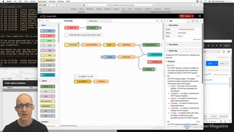Select the YahooXML http-in node on canvas
Viewport: 234px width, 132px height.
[x=72, y=45]
